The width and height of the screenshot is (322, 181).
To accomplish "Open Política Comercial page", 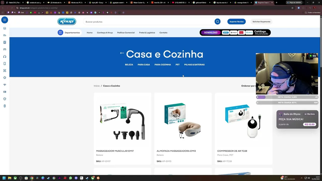I will [x=126, y=33].
